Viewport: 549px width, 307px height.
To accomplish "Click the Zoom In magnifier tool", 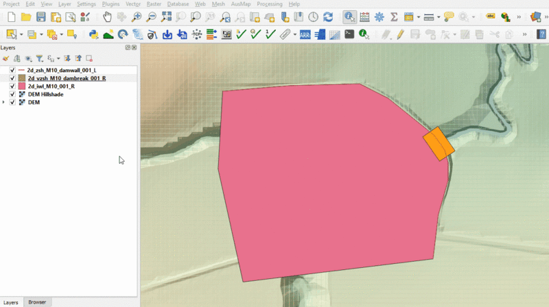I will 137,16.
